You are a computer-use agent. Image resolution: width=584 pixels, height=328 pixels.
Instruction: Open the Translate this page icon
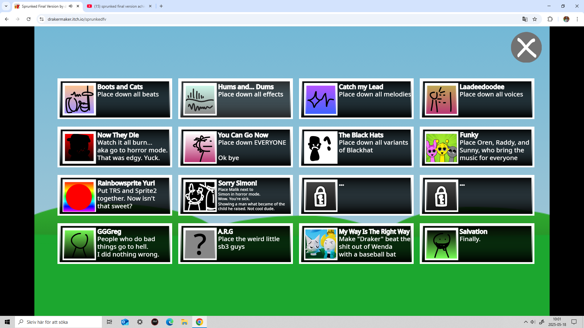tap(525, 19)
